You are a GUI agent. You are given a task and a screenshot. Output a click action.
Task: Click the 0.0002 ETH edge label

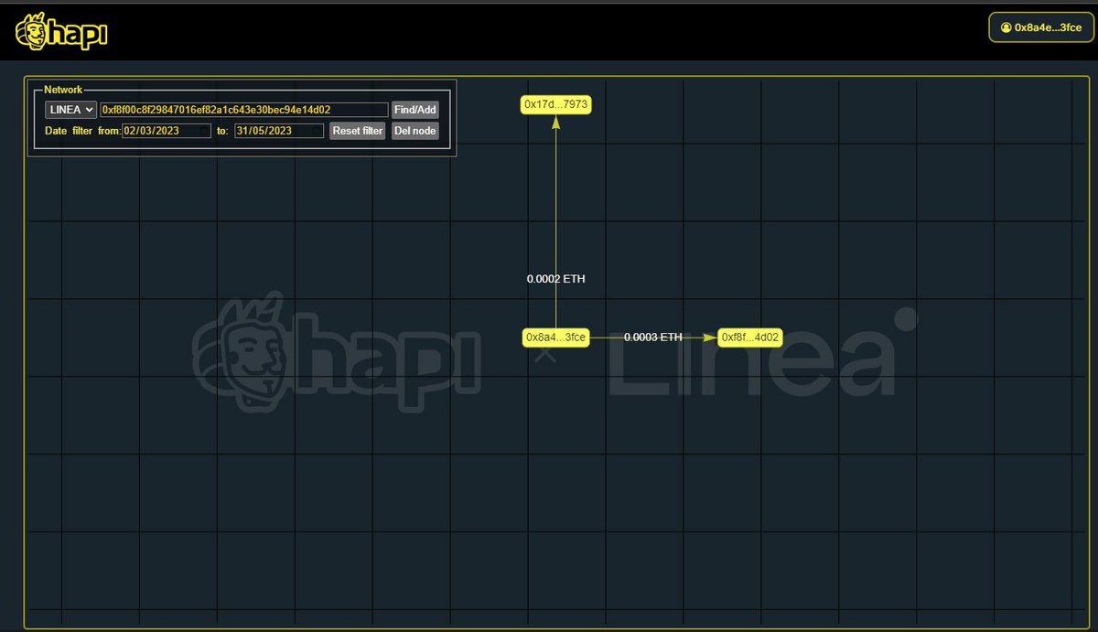556,279
